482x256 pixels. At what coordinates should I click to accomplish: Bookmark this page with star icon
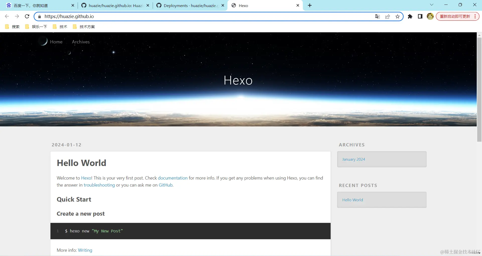[x=398, y=17]
